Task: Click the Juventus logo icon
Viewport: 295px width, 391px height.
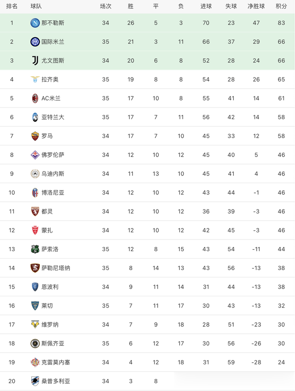Action: click(x=35, y=60)
